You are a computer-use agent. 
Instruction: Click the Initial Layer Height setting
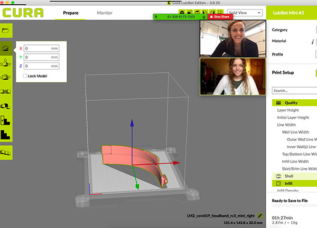pyautogui.click(x=293, y=118)
